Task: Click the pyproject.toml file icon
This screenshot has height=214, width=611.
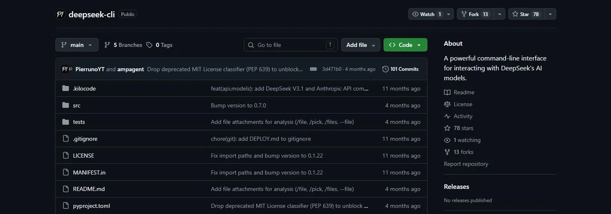Action: tap(65, 206)
